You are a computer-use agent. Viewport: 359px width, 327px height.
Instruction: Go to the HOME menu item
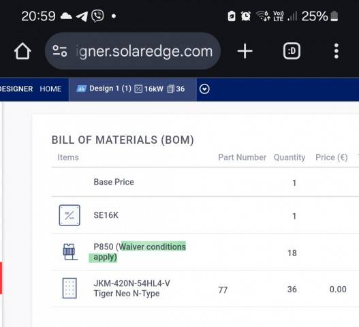pos(50,89)
